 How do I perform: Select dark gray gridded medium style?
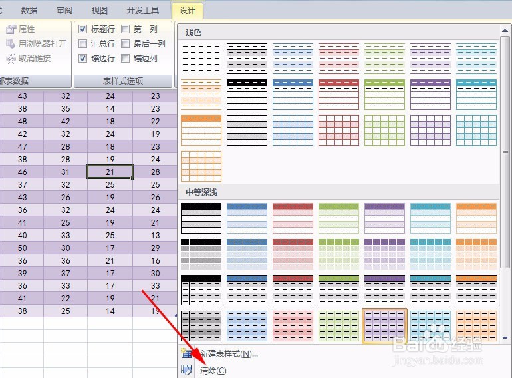201,326
